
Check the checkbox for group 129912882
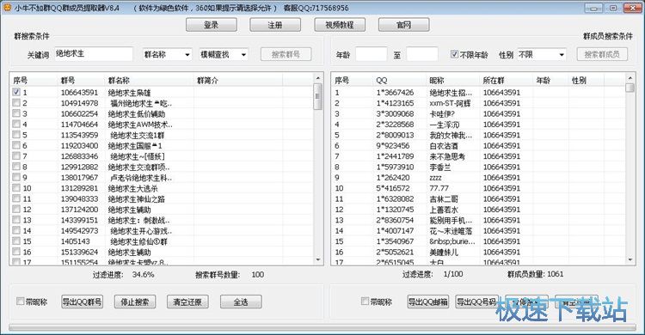(16, 167)
